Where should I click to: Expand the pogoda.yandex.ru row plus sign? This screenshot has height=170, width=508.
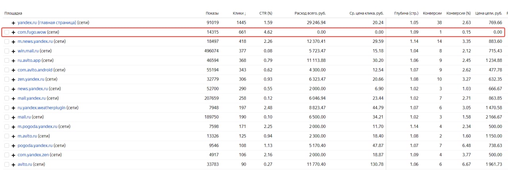click(x=13, y=145)
